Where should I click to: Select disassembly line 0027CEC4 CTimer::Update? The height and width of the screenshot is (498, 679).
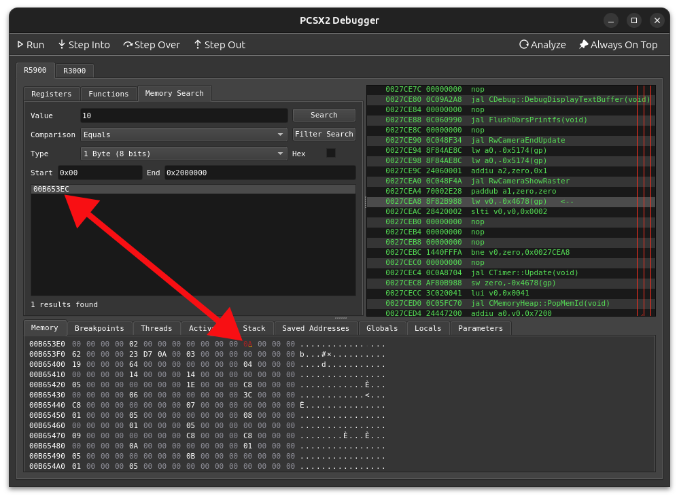coord(511,273)
